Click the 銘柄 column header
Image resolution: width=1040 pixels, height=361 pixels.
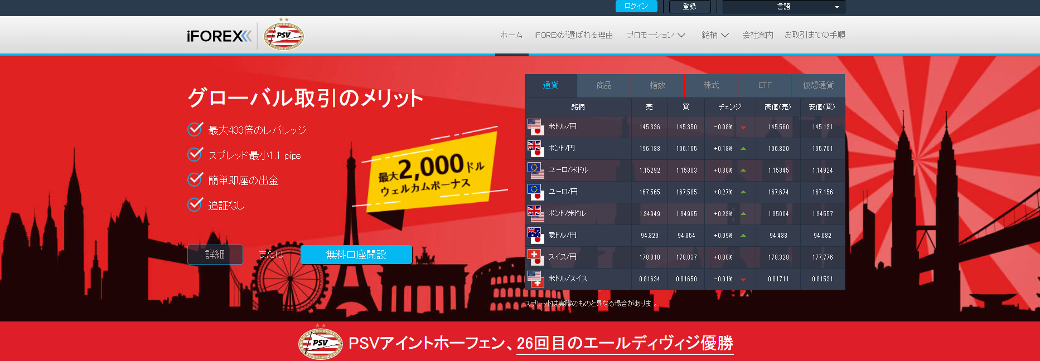578,107
